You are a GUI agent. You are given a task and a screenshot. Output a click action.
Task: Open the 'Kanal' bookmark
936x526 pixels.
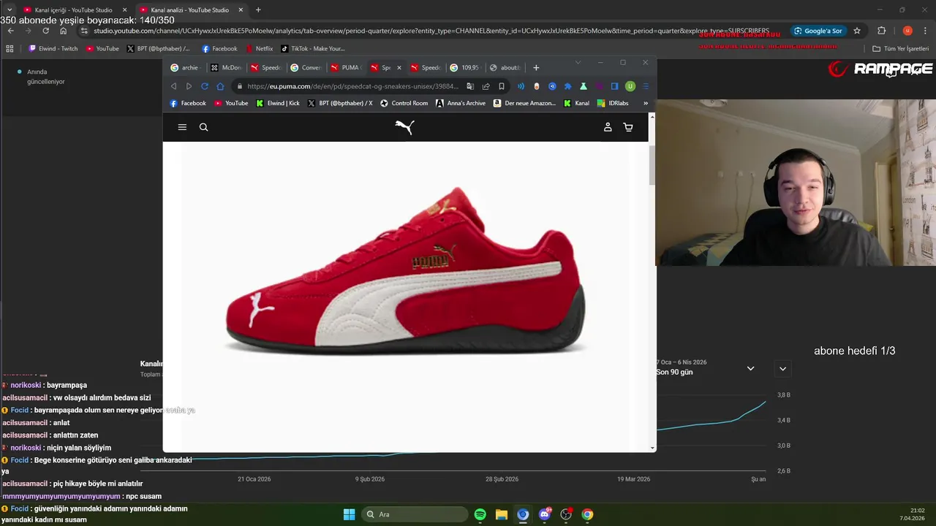576,103
